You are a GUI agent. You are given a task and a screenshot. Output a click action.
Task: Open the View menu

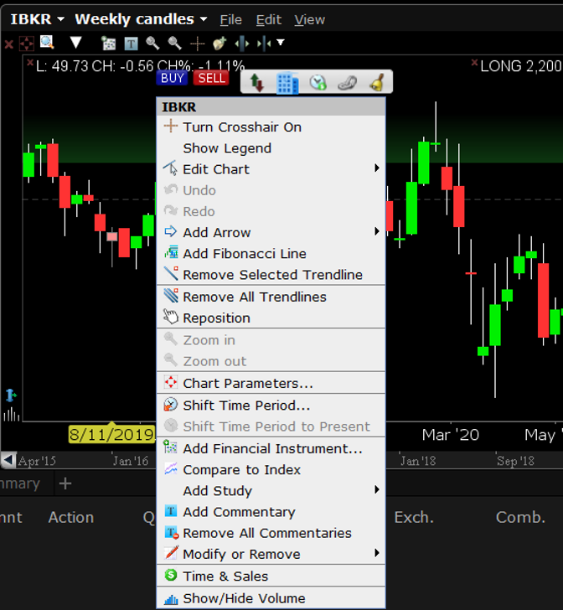pos(309,19)
